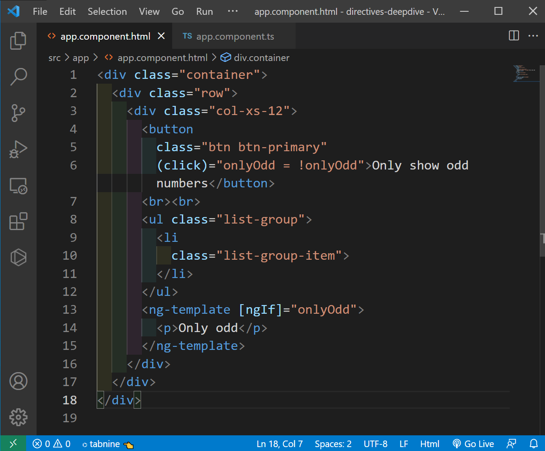Open the Explorer view in activity bar
The image size is (545, 451).
(x=18, y=41)
